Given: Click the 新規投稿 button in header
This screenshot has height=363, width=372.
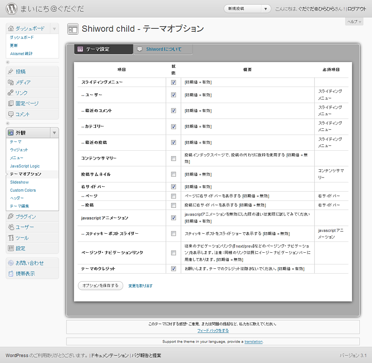Looking at the screenshot, I should [x=242, y=9].
